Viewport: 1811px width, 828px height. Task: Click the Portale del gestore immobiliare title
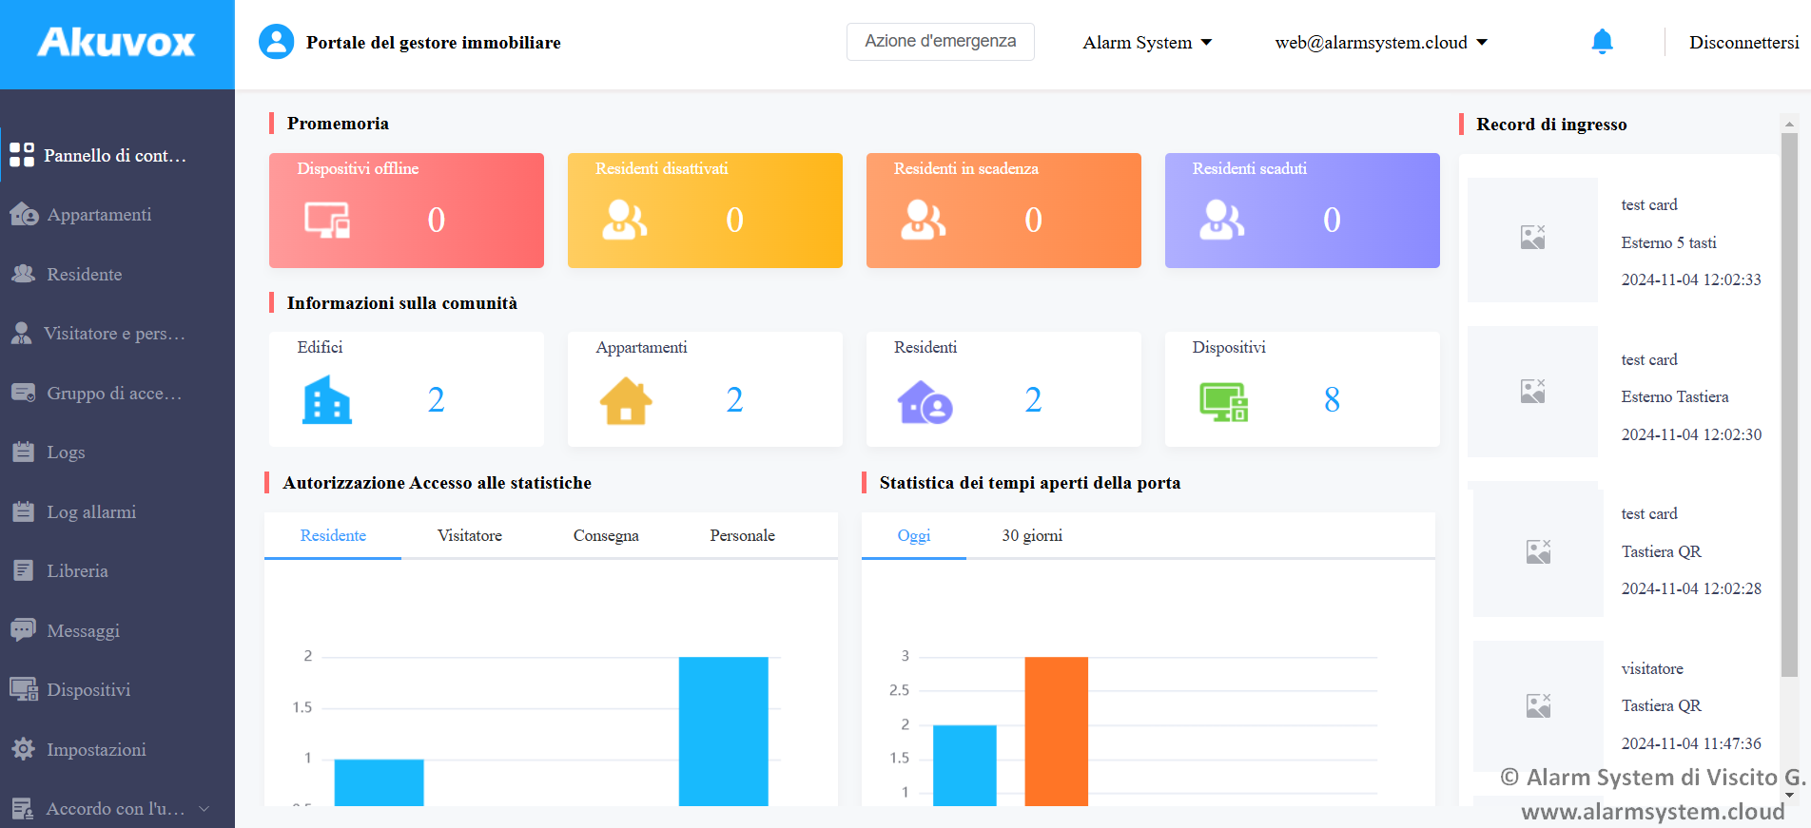click(434, 42)
